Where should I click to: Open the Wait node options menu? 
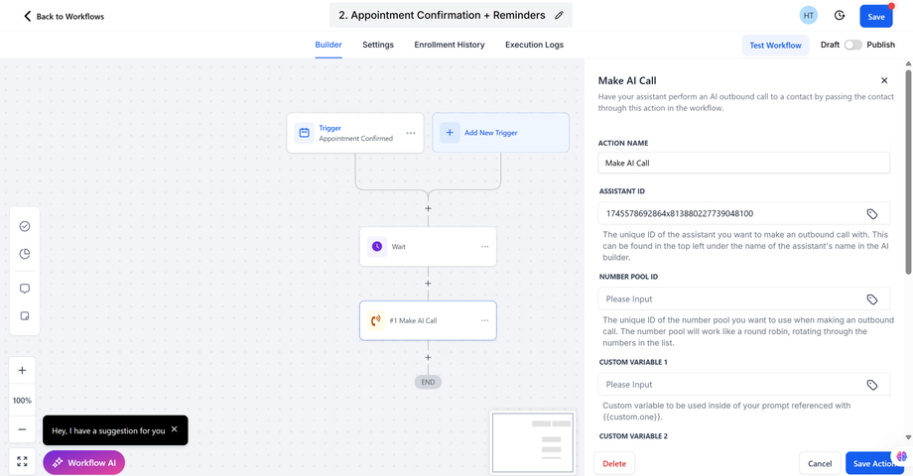pos(485,247)
